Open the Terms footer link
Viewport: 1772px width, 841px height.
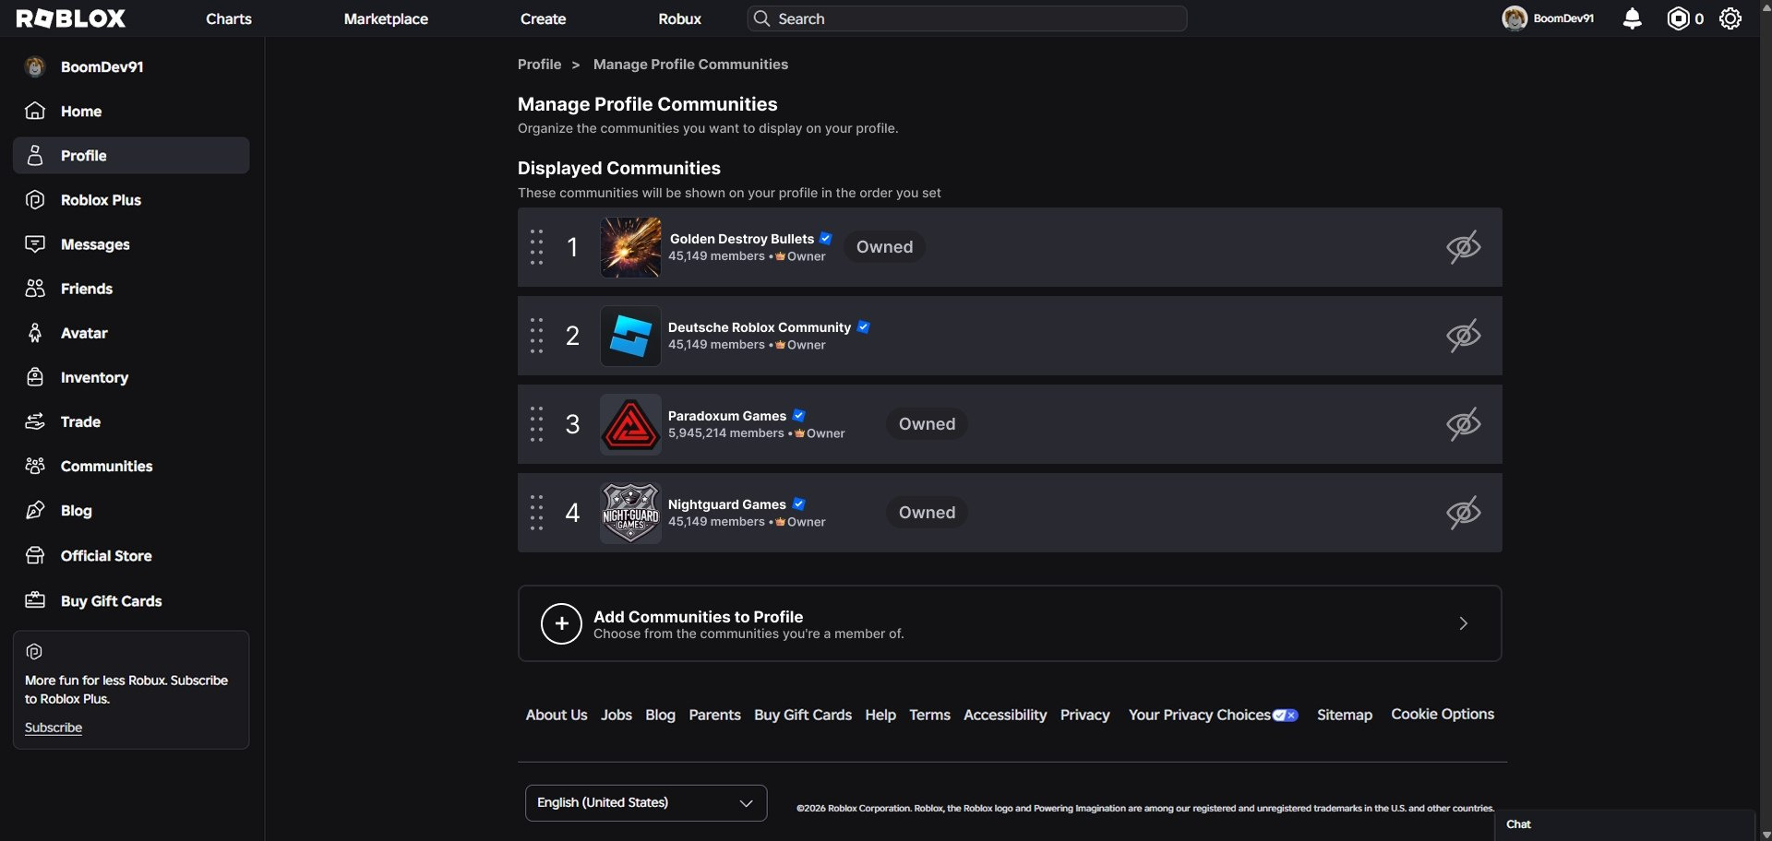click(x=929, y=715)
